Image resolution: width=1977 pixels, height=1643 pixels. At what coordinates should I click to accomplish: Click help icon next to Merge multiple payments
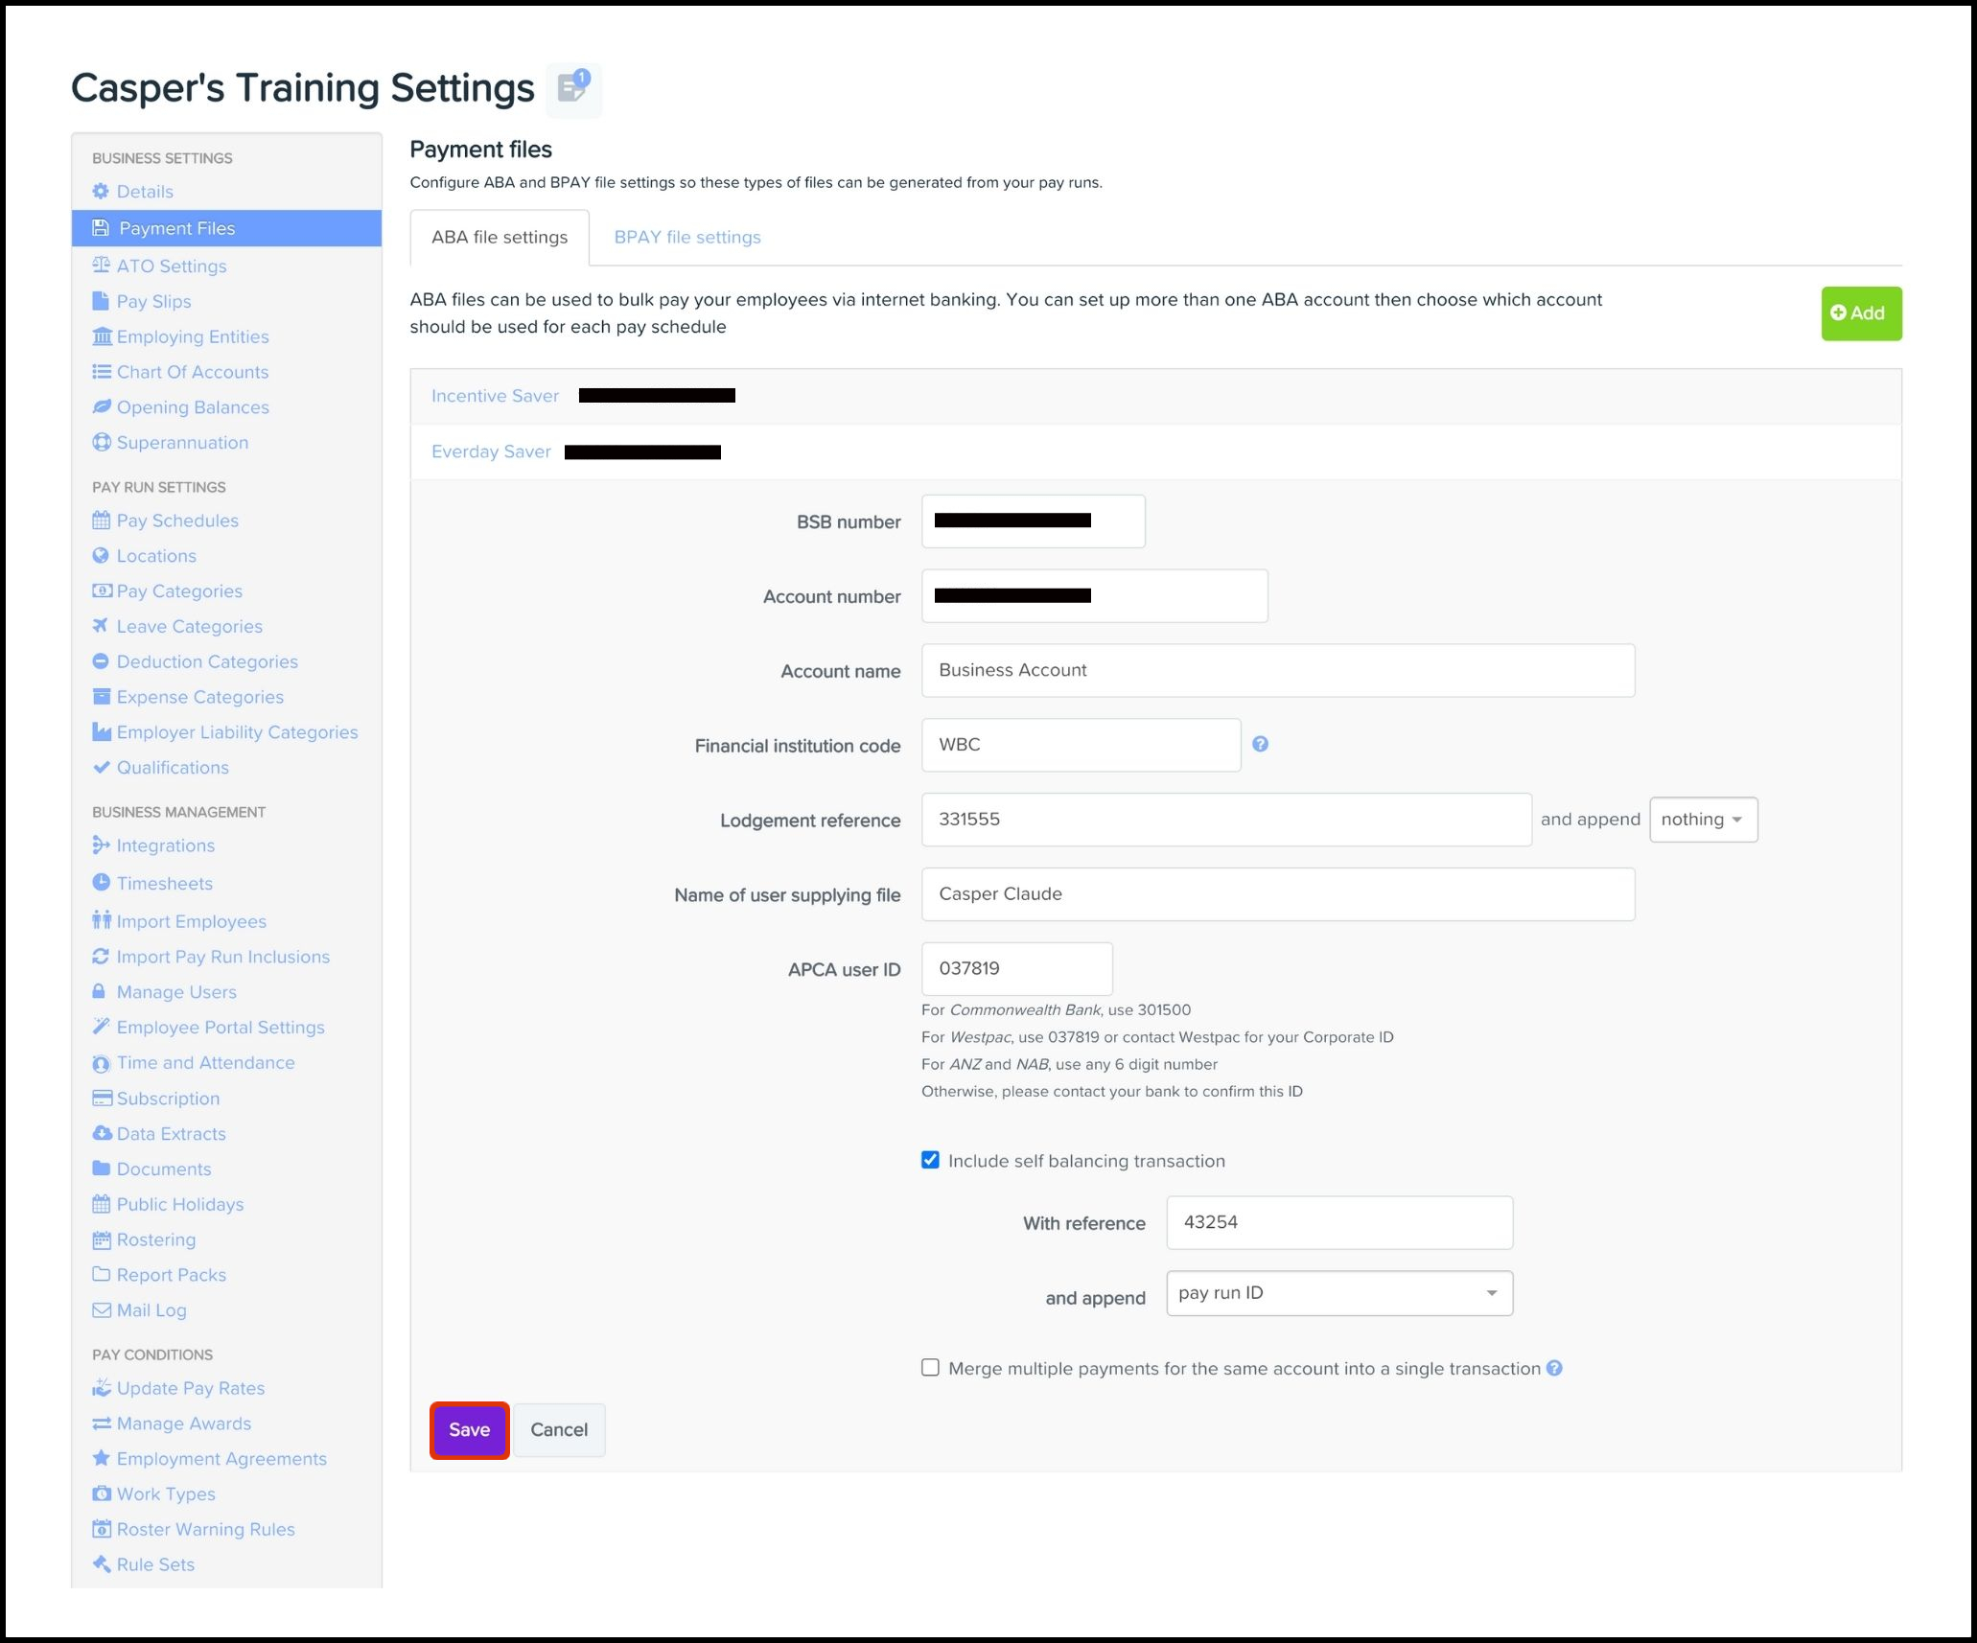[1554, 1368]
